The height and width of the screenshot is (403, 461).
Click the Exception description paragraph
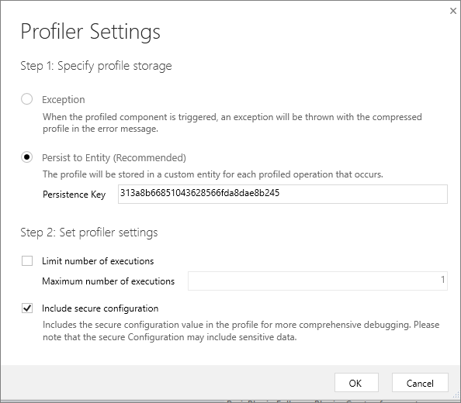pyautogui.click(x=232, y=122)
